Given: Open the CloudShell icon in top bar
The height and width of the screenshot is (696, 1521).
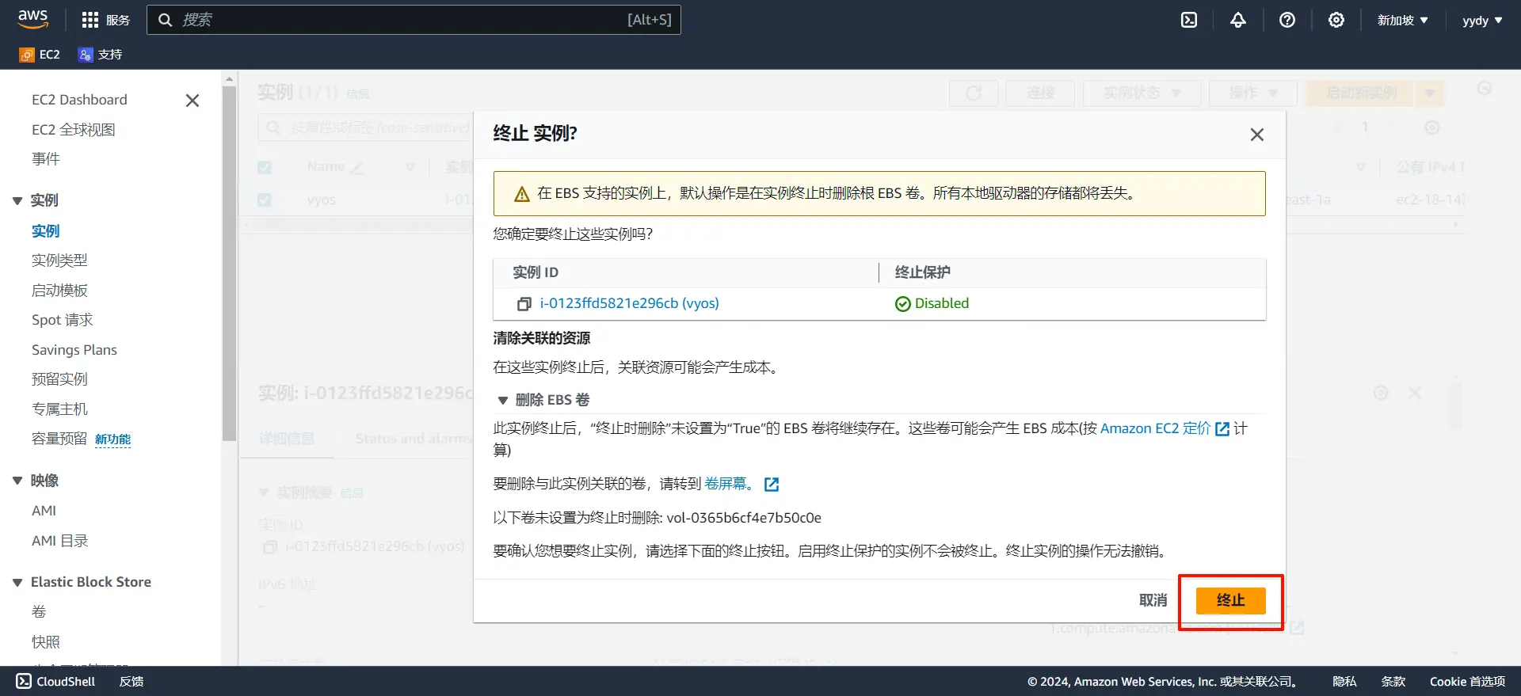Looking at the screenshot, I should pos(1189,20).
